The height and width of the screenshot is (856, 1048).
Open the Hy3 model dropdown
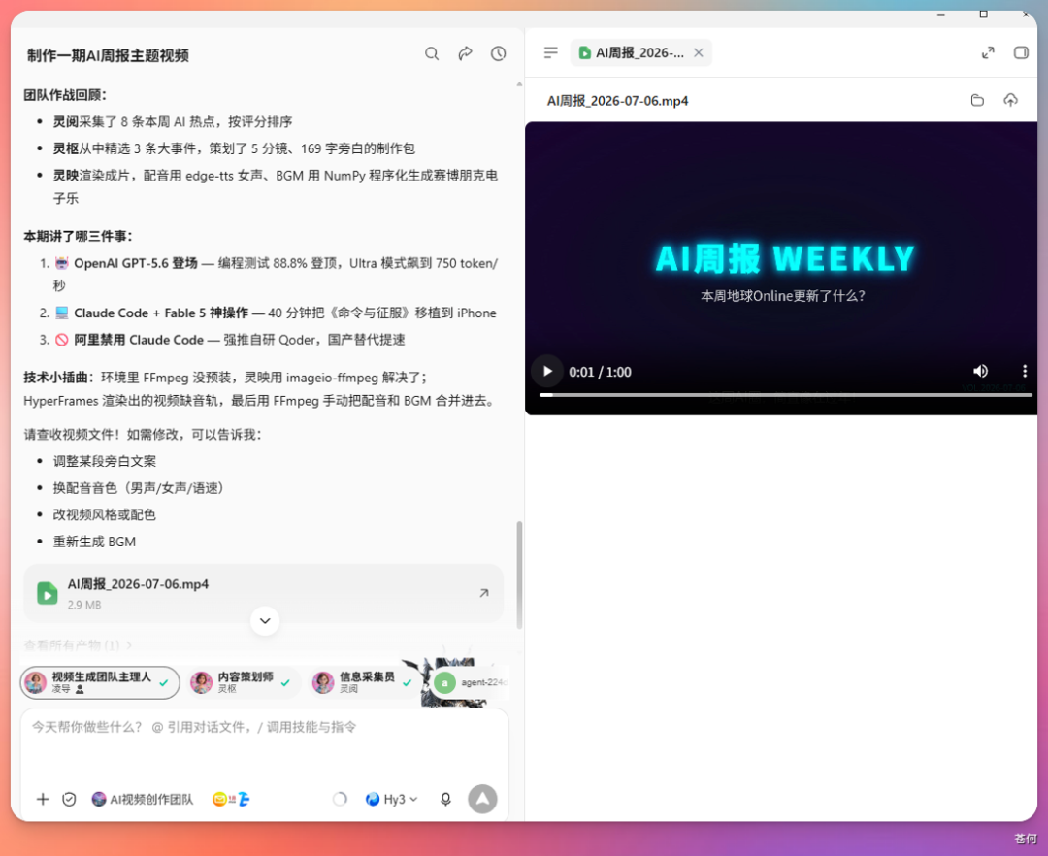[x=392, y=799]
